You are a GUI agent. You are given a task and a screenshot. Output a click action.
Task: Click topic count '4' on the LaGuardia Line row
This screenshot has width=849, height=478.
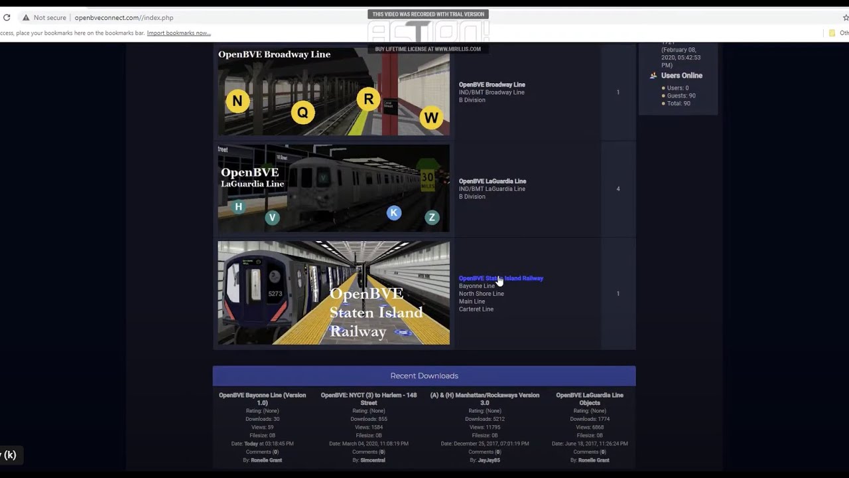[x=618, y=189]
